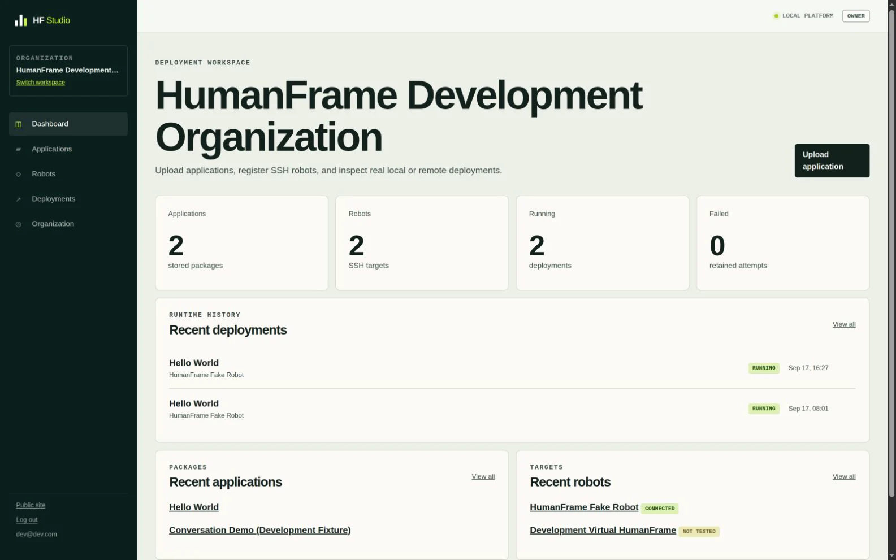Click RUNNING badge on Sep 17, 08:01 row
Screen dimensions: 896x560
pos(764,409)
